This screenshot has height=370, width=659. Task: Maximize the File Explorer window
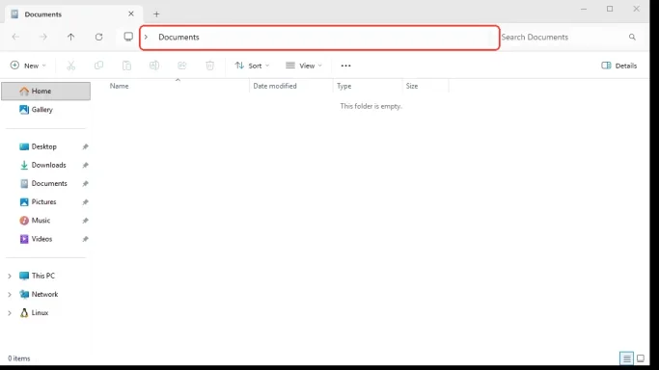coord(610,9)
